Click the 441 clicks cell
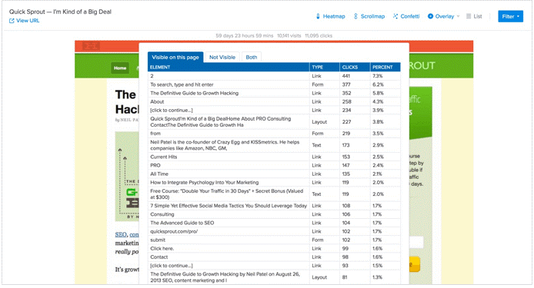 pyautogui.click(x=355, y=76)
